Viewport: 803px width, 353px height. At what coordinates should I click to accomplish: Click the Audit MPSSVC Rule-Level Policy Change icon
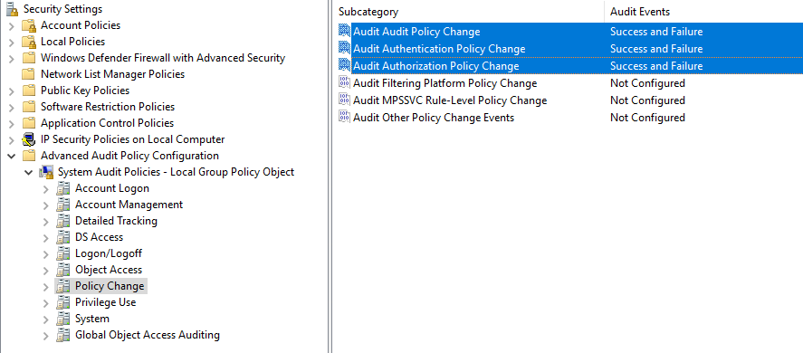[x=345, y=100]
